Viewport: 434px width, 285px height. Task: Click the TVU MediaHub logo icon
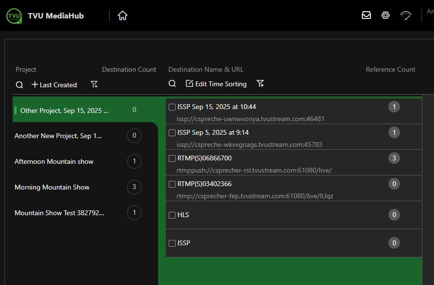coord(14,16)
